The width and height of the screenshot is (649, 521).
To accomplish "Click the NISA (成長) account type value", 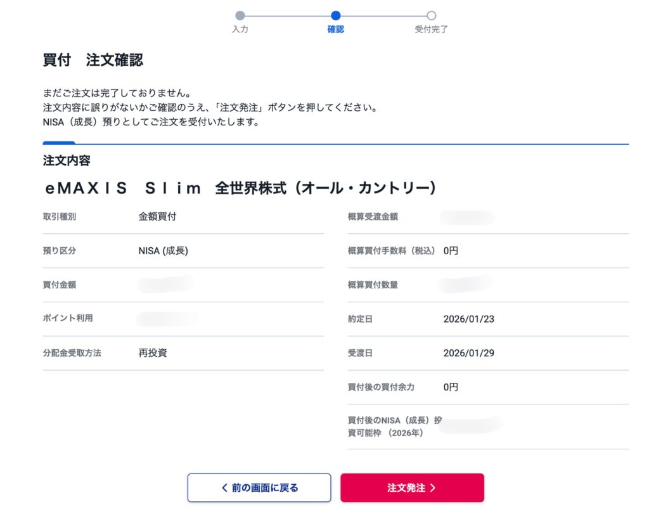I will point(163,251).
